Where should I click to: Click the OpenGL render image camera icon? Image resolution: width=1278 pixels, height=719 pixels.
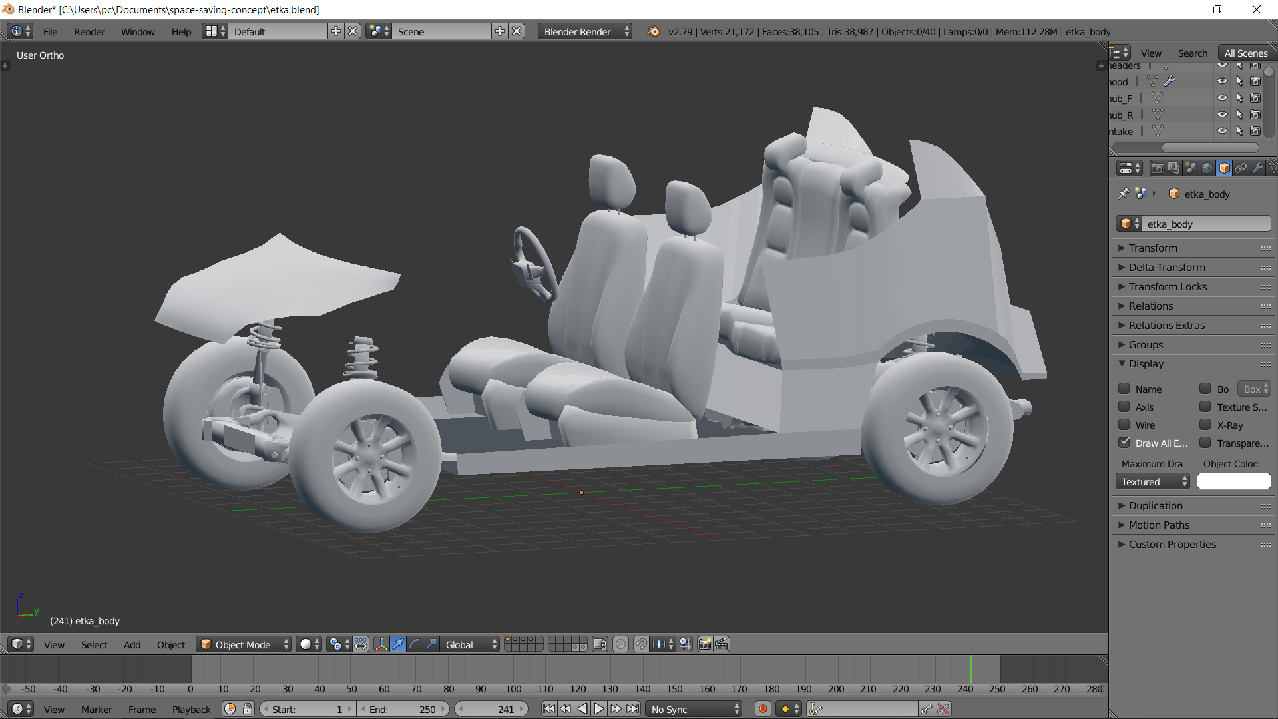point(705,644)
